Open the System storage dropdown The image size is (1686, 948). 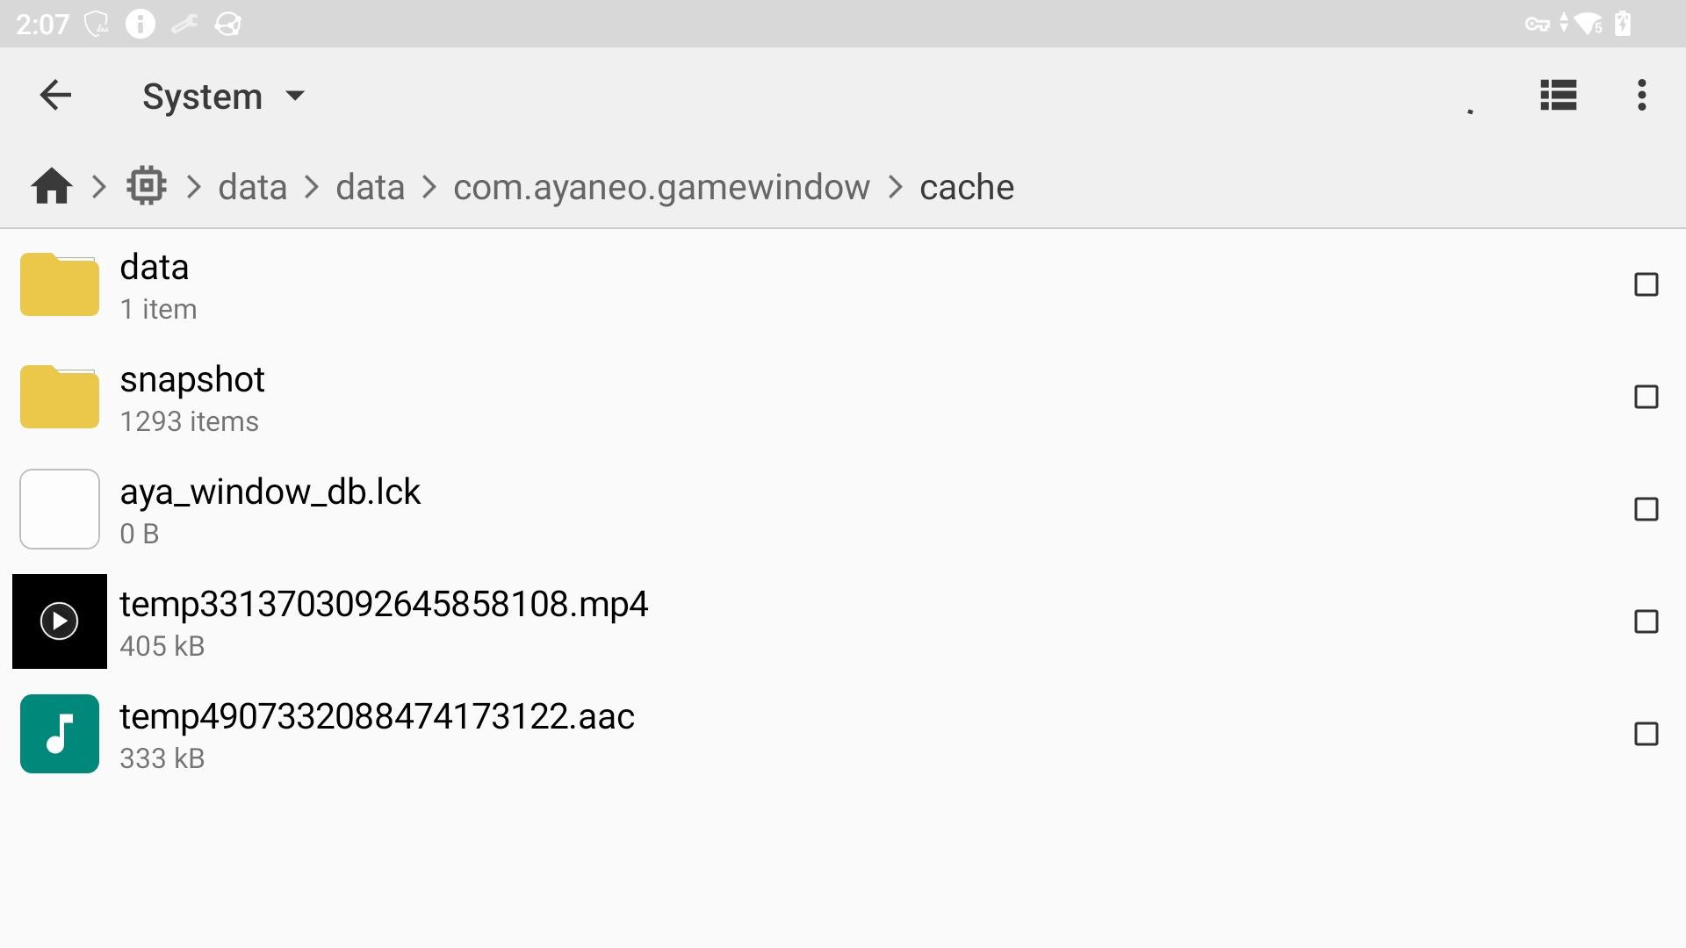point(224,97)
